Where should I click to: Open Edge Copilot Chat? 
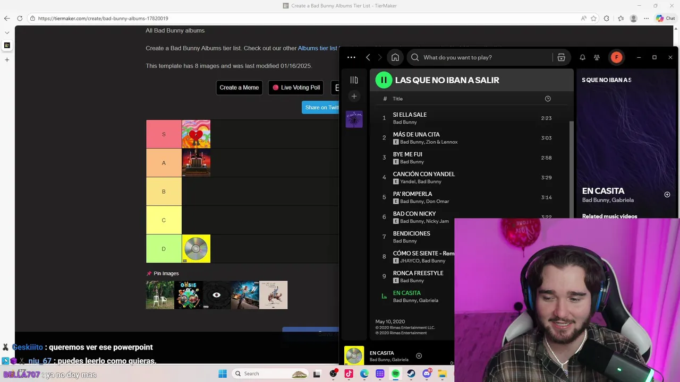pos(665,18)
